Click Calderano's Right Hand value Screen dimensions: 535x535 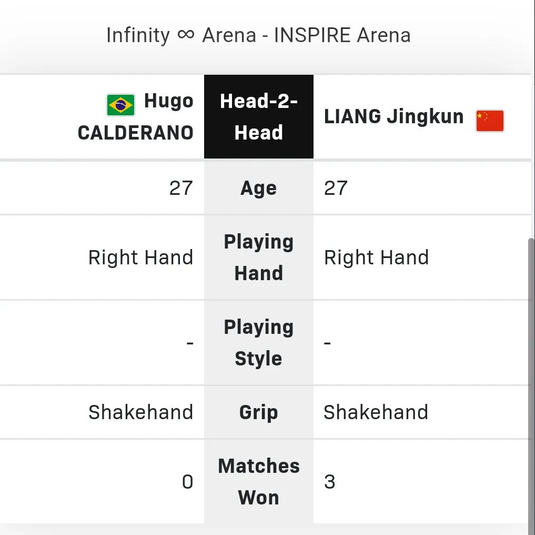click(x=141, y=257)
